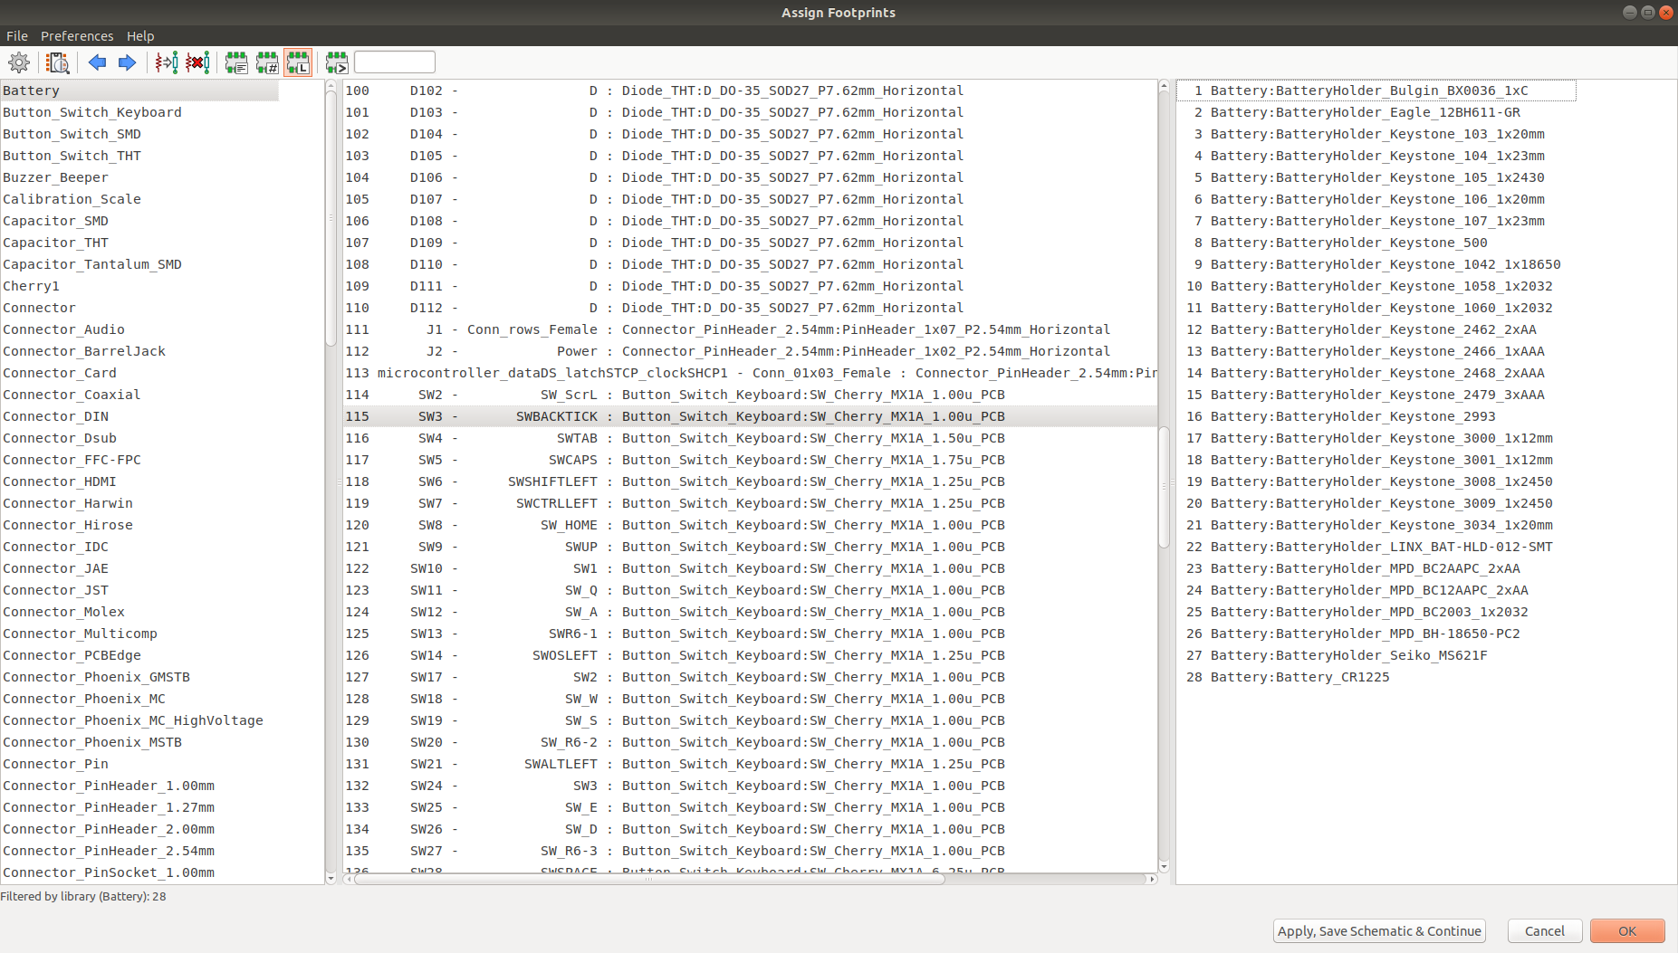Open the File menu
This screenshot has height=953, width=1678.
[17, 36]
